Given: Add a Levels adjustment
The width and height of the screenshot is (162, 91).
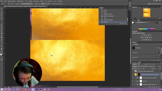Looking at the screenshot, I should 144,35.
